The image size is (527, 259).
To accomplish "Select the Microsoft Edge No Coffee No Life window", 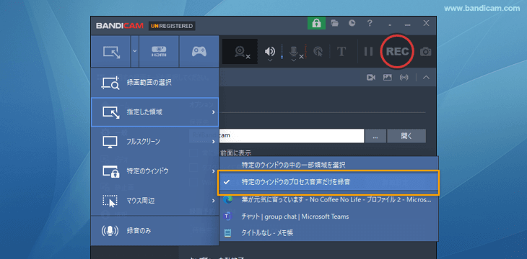I will pos(328,200).
